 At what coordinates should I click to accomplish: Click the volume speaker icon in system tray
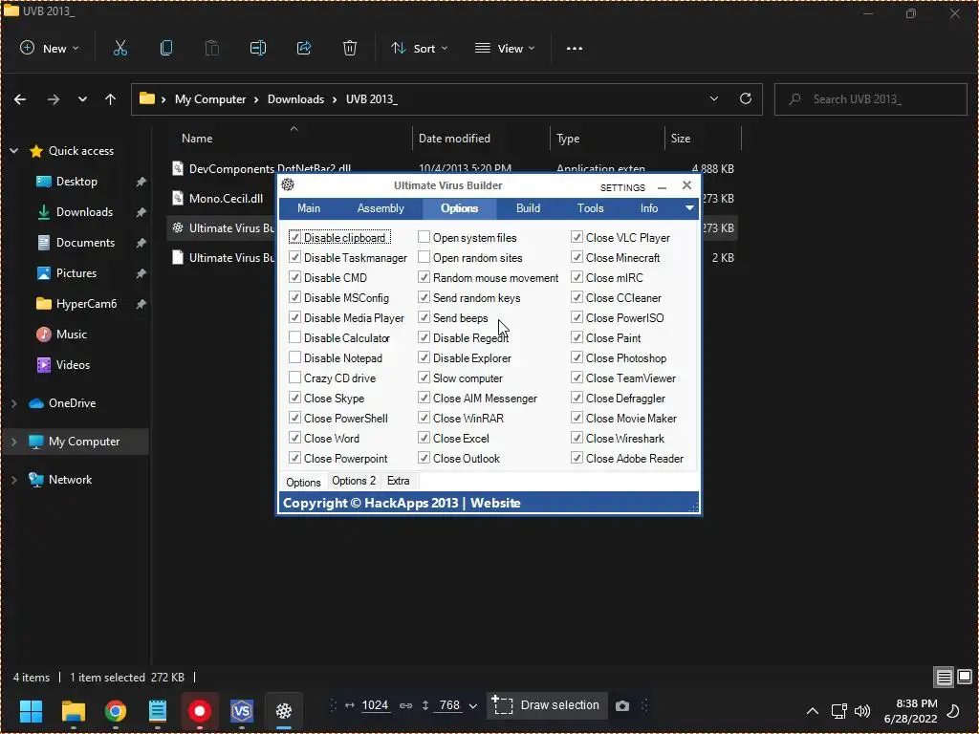pos(862,711)
